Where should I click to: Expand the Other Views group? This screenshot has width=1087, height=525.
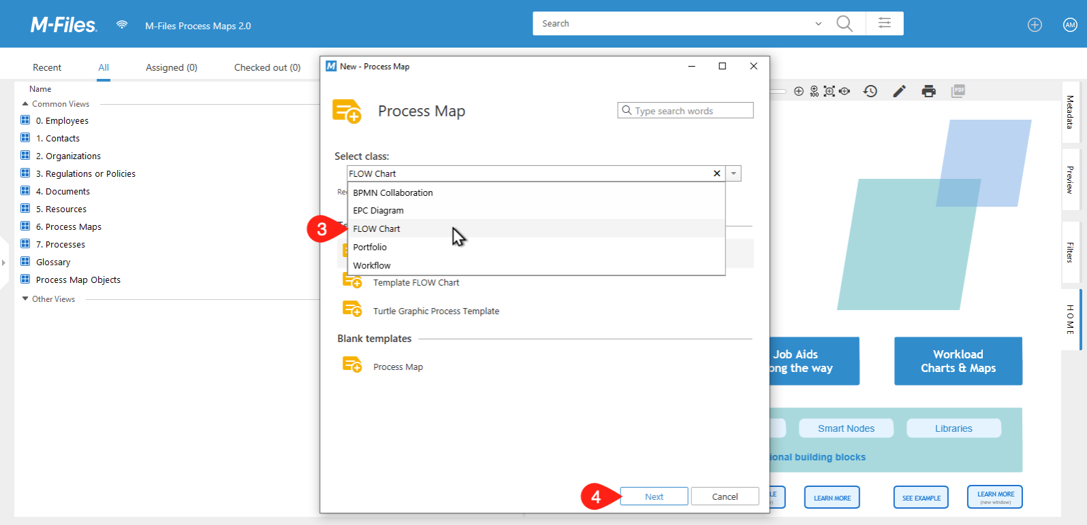click(25, 299)
